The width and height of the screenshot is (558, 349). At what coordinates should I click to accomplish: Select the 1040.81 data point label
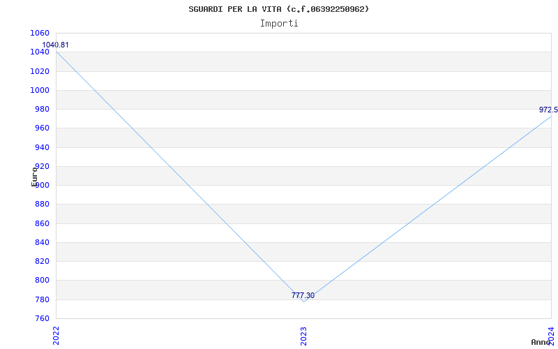coord(56,45)
